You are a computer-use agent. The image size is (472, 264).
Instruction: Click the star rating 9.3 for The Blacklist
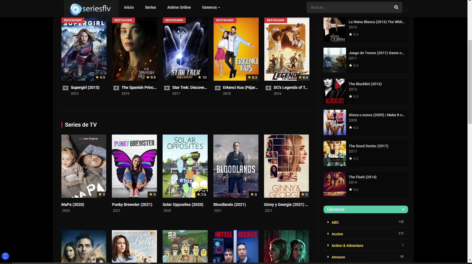354,96
